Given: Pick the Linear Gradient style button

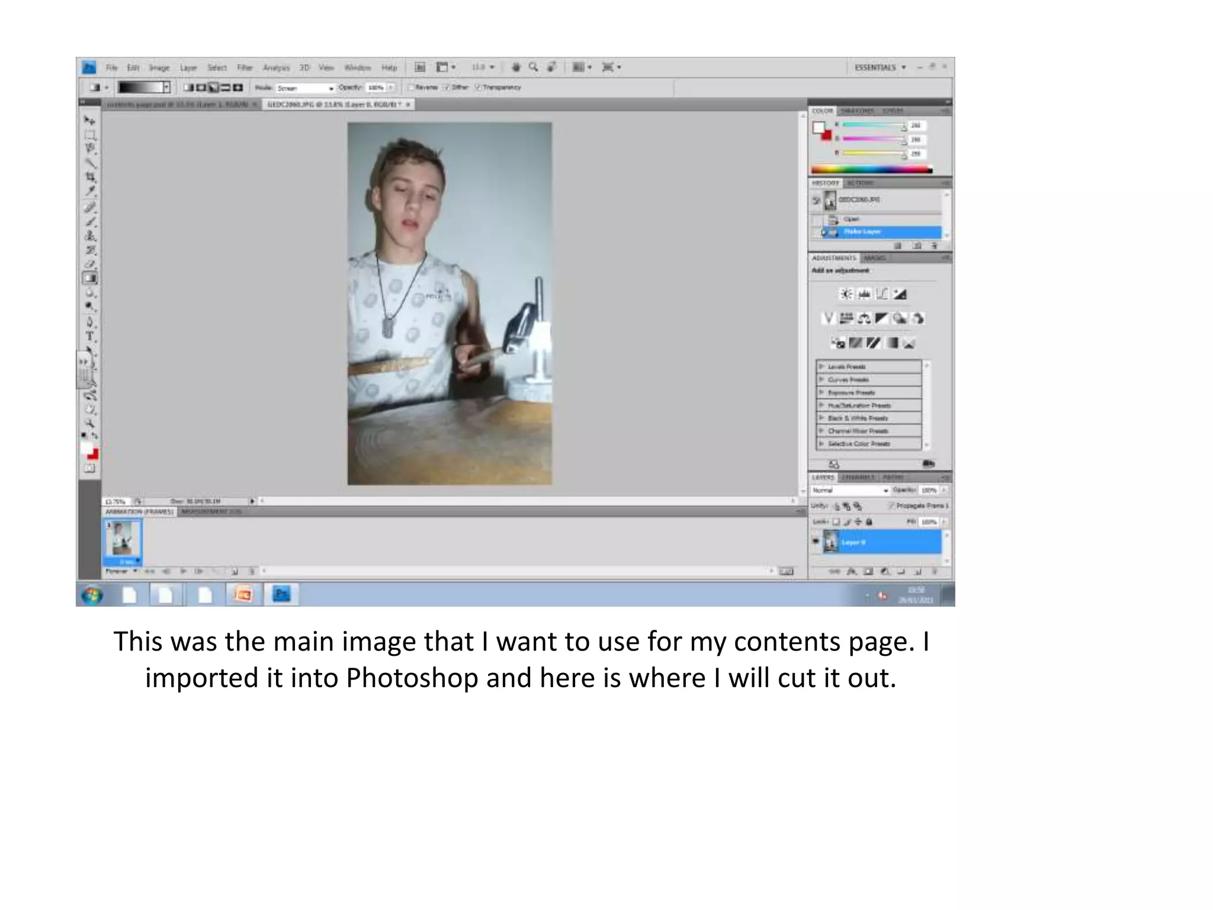Looking at the screenshot, I should [x=188, y=88].
